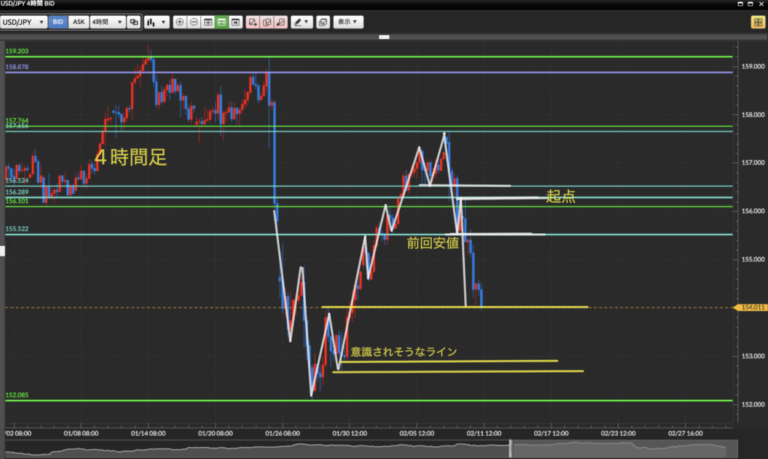Viewport: 768px width, 459px height.
Task: Toggle the green auto-fit width button
Action: click(222, 22)
